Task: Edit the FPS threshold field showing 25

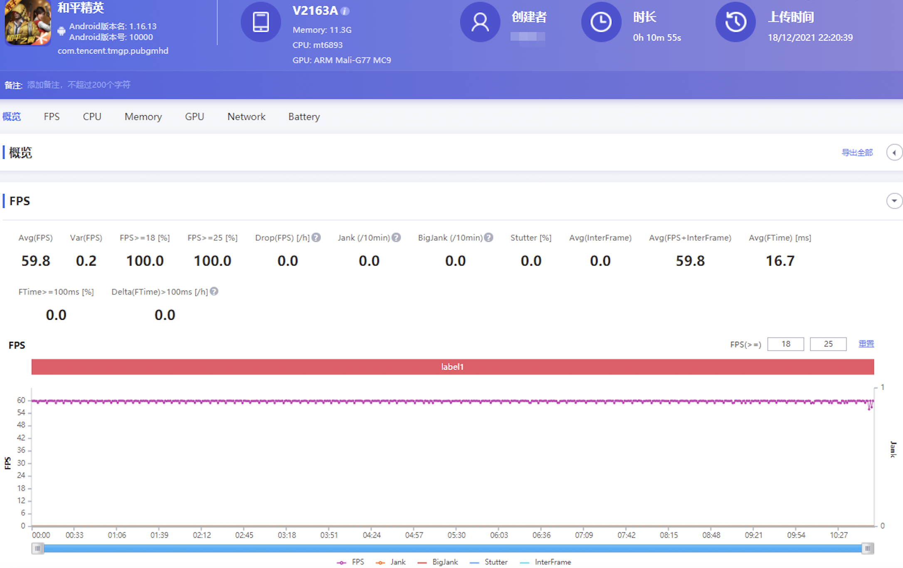Action: pos(828,344)
